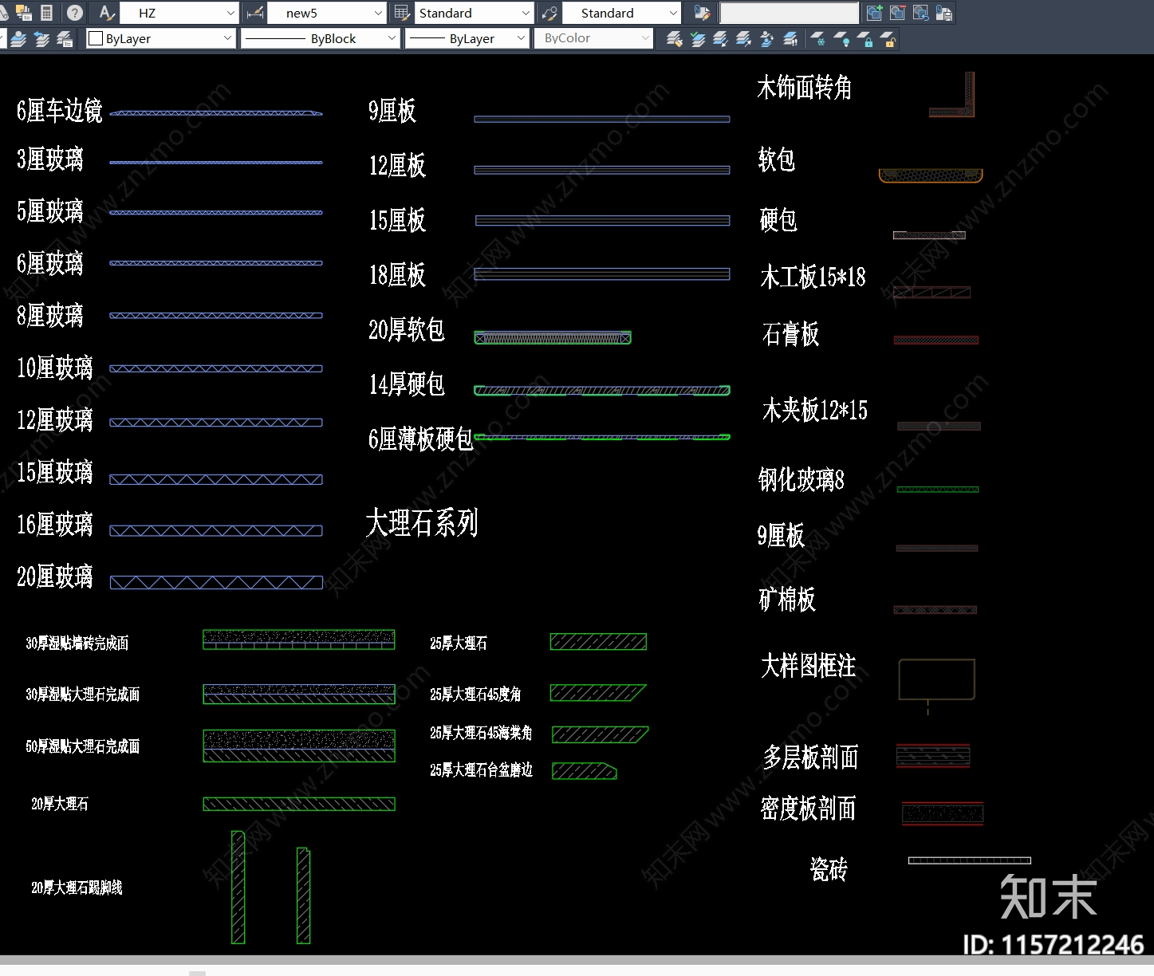Click the group edit icon with arrow
Viewport: 1154px width, 976px height.
pyautogui.click(x=920, y=13)
